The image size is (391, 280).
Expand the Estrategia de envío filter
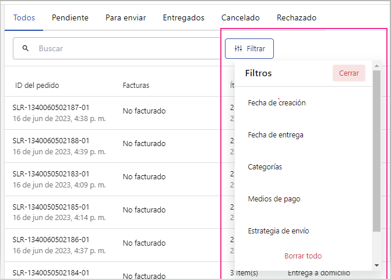278,231
